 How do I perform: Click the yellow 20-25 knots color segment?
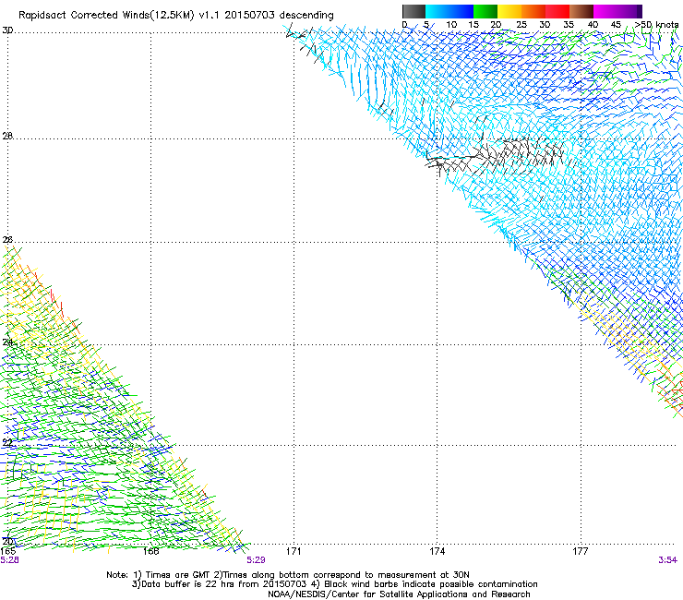[x=509, y=11]
